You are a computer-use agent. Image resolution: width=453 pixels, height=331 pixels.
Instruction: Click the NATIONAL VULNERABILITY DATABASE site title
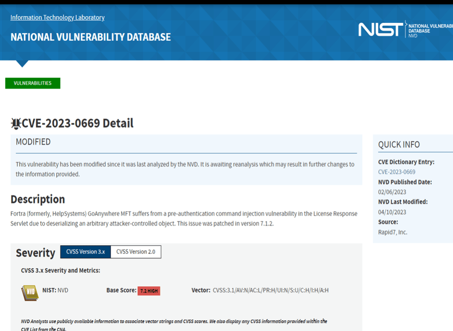(91, 37)
